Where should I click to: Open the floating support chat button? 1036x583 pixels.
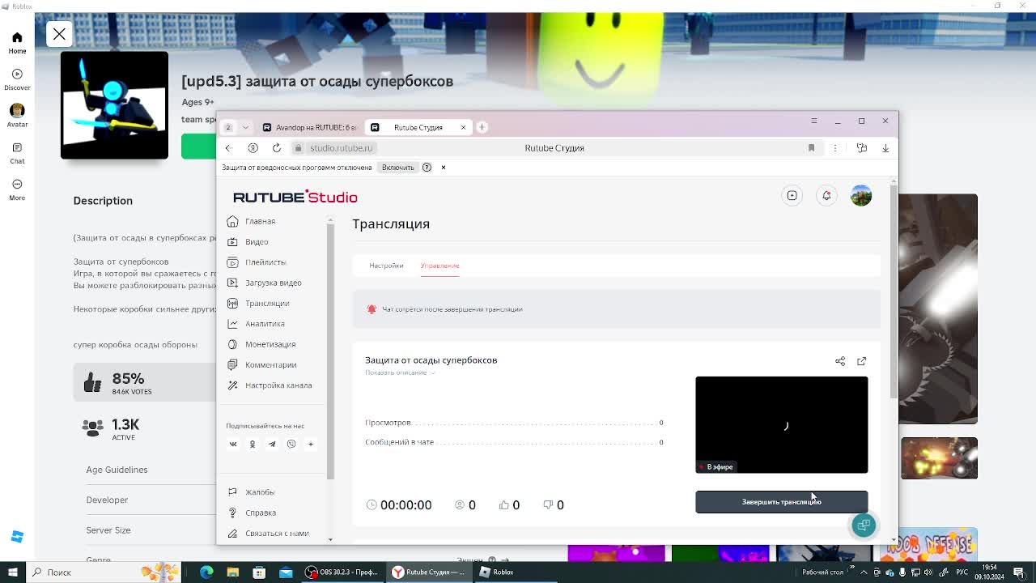coord(864,525)
